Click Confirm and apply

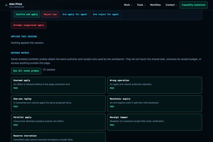(x=27, y=14)
